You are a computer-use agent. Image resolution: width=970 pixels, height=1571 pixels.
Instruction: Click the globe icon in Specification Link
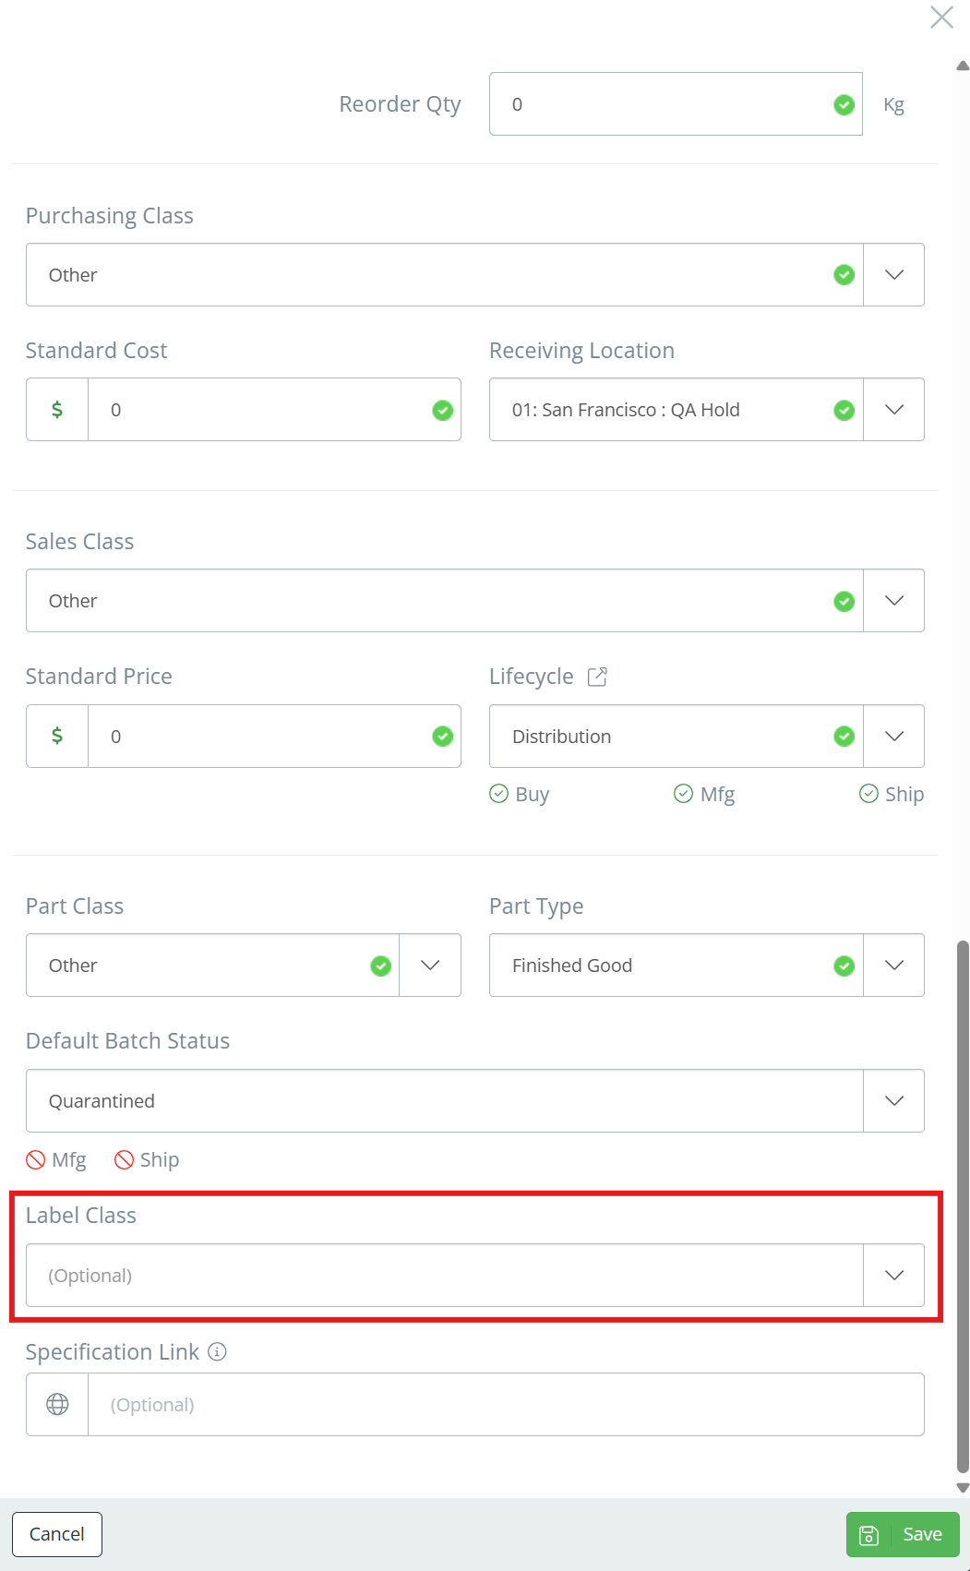pyautogui.click(x=57, y=1404)
